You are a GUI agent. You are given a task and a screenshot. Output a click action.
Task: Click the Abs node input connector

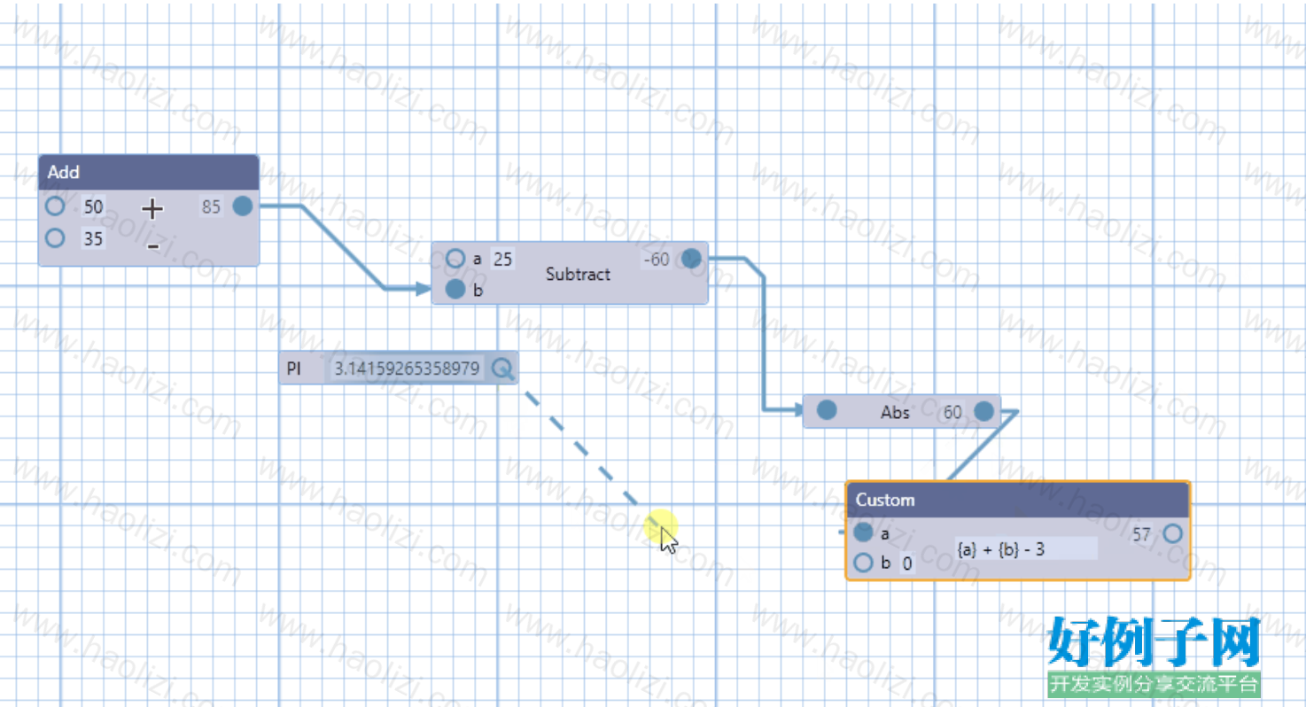827,411
